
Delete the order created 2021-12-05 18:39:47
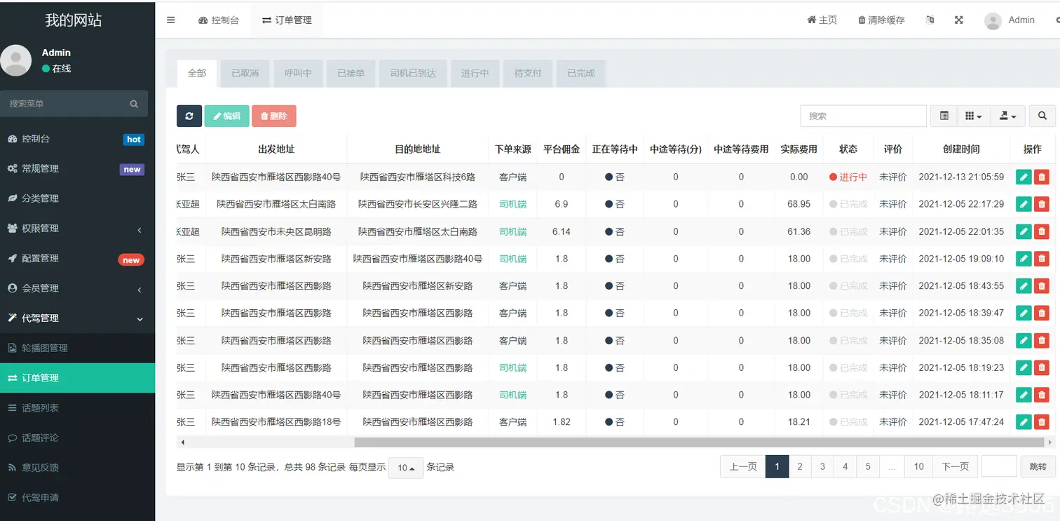coord(1042,313)
